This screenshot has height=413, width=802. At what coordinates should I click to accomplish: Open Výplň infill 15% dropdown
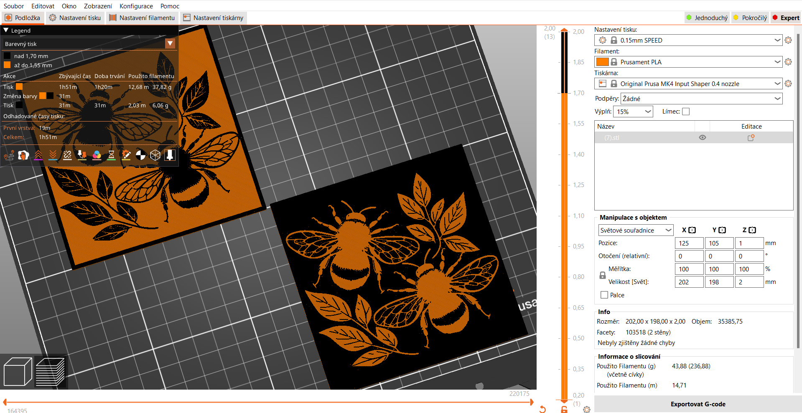click(633, 111)
